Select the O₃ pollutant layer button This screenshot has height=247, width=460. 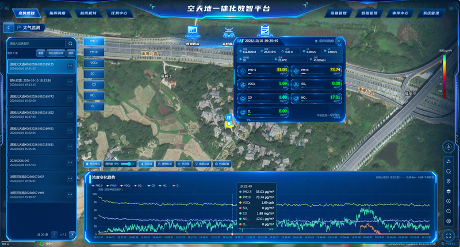(94, 106)
